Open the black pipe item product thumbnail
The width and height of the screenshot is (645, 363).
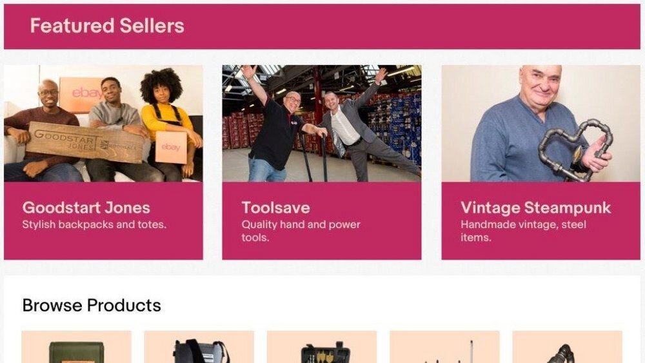coord(567,346)
